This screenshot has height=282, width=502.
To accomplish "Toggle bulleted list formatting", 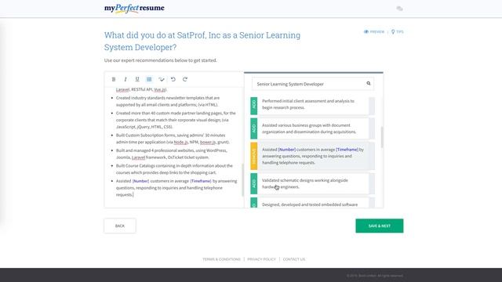I will 149,79.
